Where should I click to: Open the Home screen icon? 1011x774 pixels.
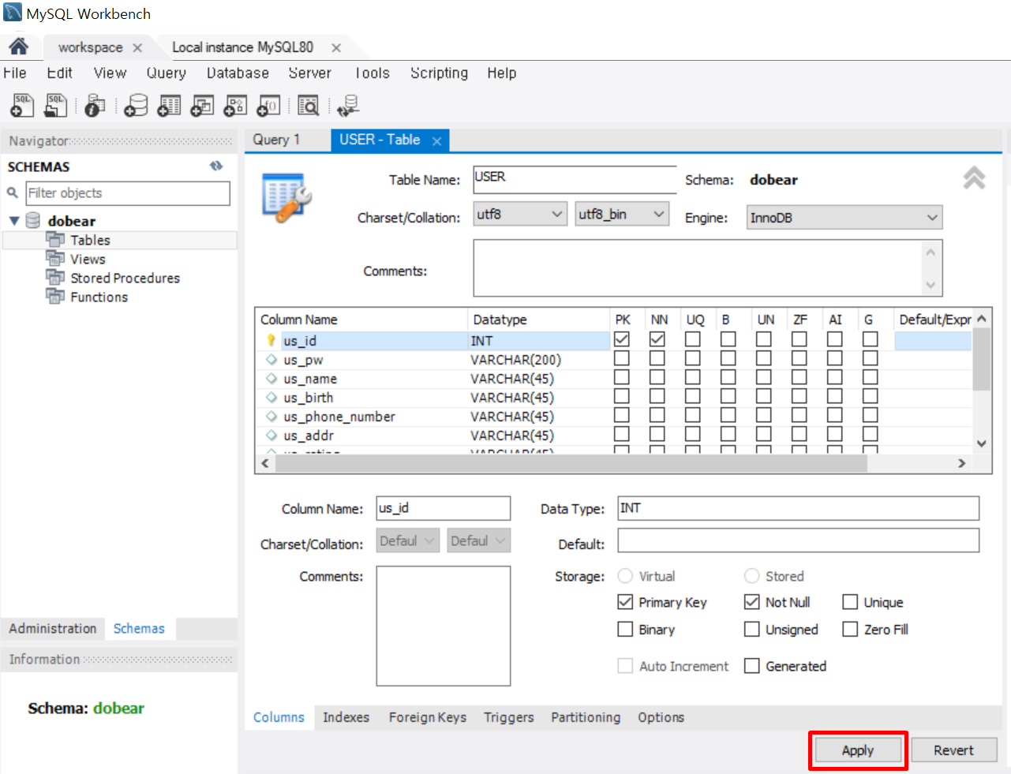[19, 47]
